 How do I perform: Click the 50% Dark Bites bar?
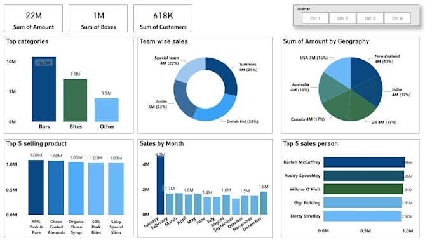tap(96, 189)
